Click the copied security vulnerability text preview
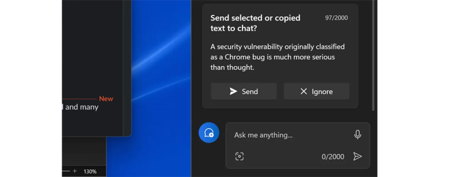469x177 pixels. tap(277, 57)
